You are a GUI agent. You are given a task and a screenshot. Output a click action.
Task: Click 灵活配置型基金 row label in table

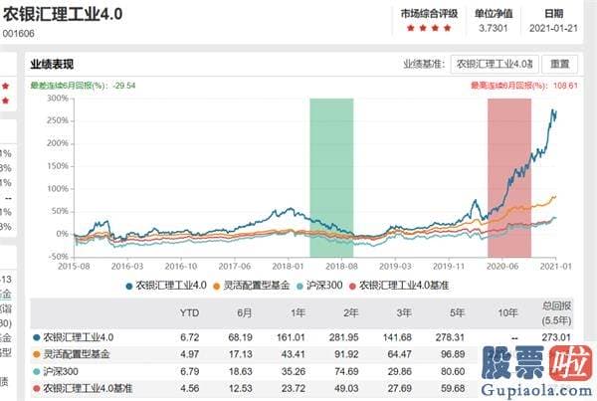(x=77, y=354)
